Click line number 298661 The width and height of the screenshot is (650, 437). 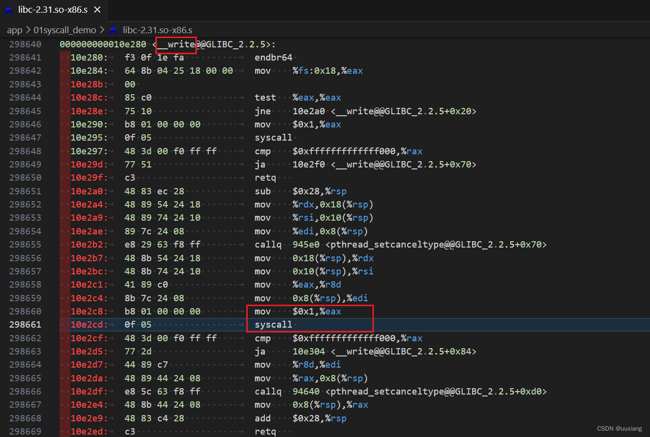click(25, 325)
